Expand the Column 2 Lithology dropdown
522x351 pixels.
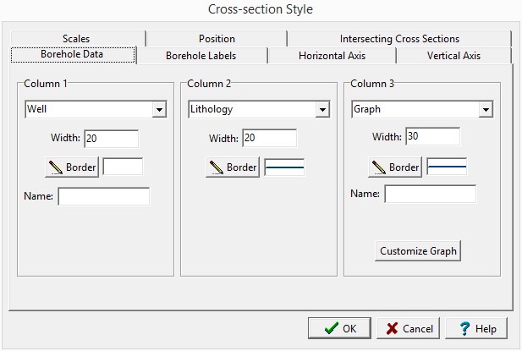click(x=321, y=110)
